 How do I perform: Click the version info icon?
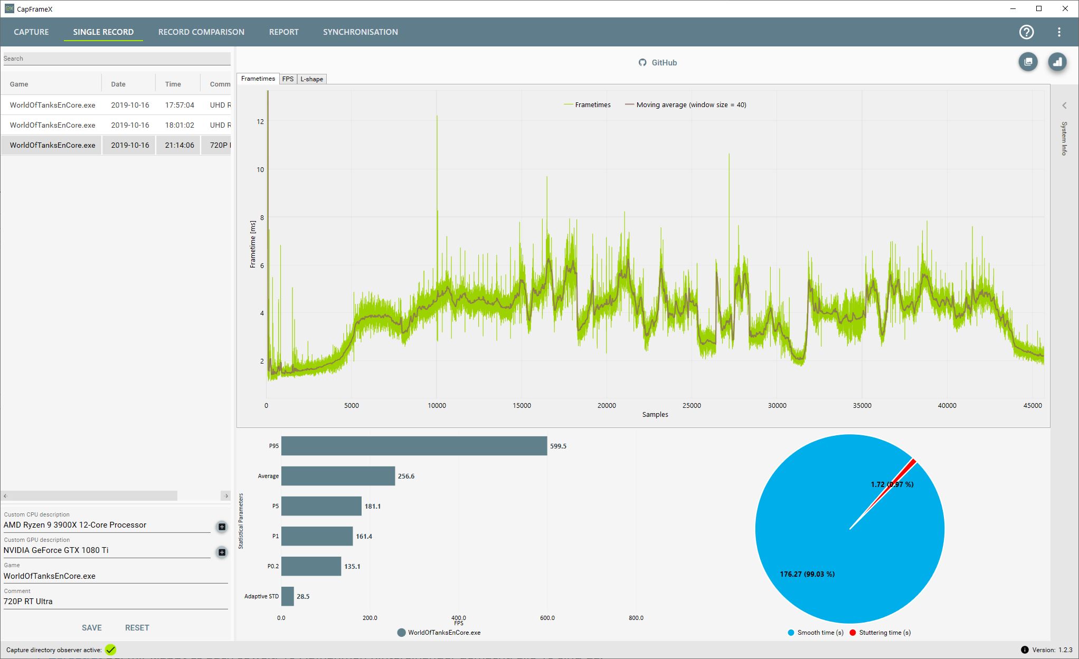point(1024,650)
